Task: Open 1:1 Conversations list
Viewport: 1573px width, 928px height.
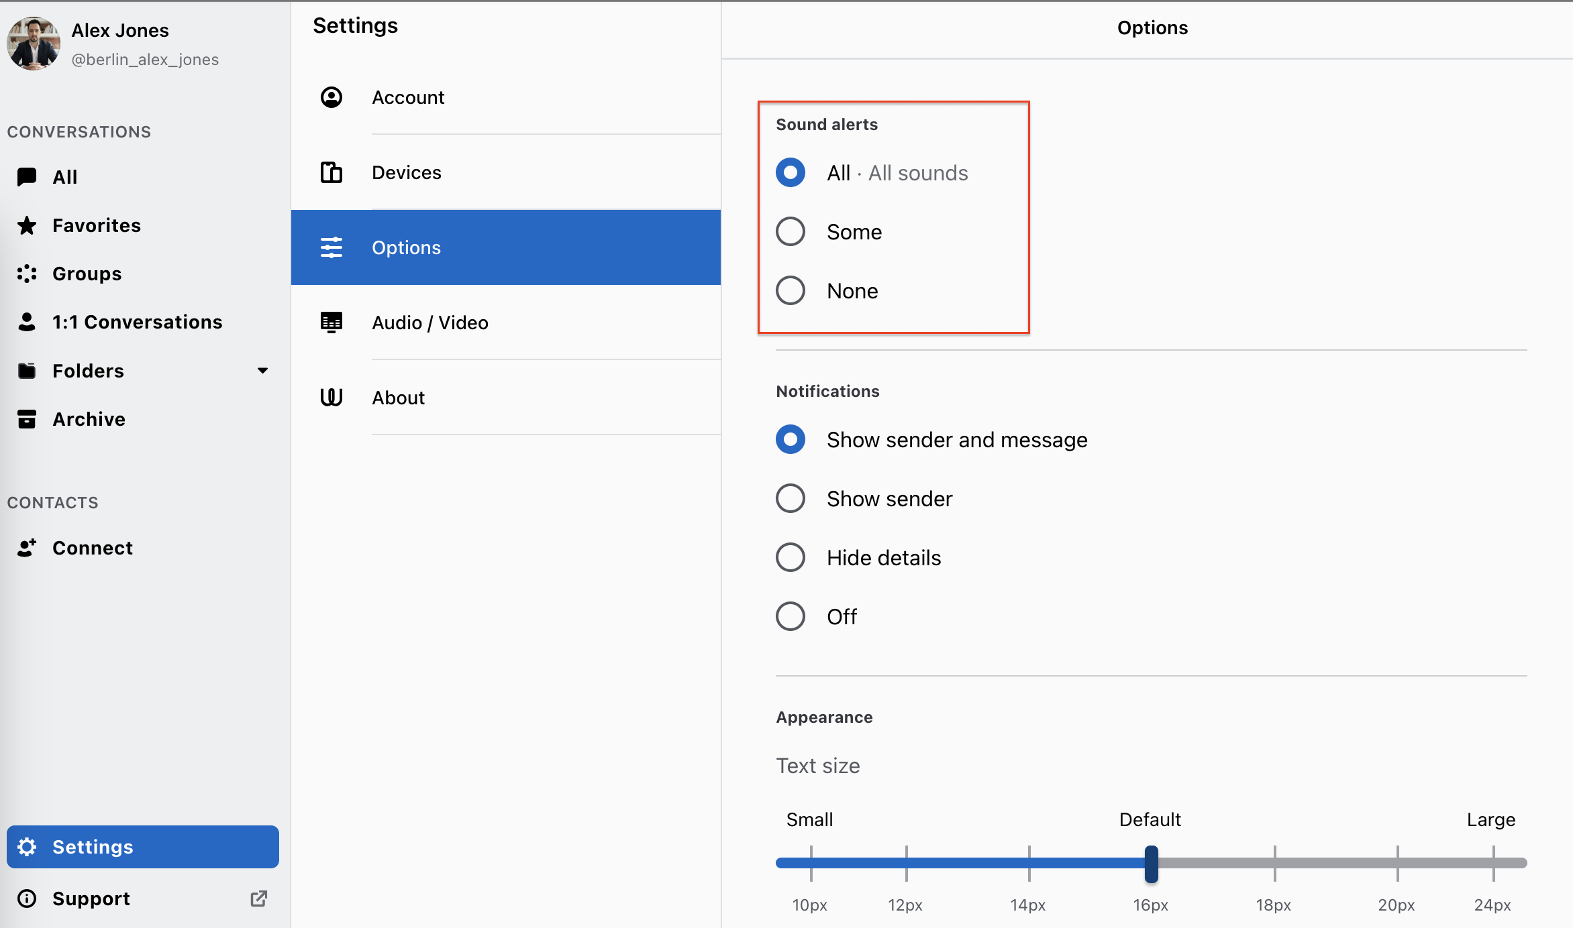Action: 142,322
